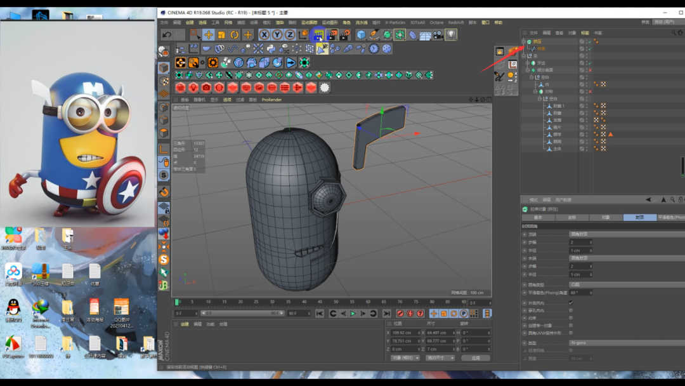Click the Deformer (bend) icon

tap(413, 34)
